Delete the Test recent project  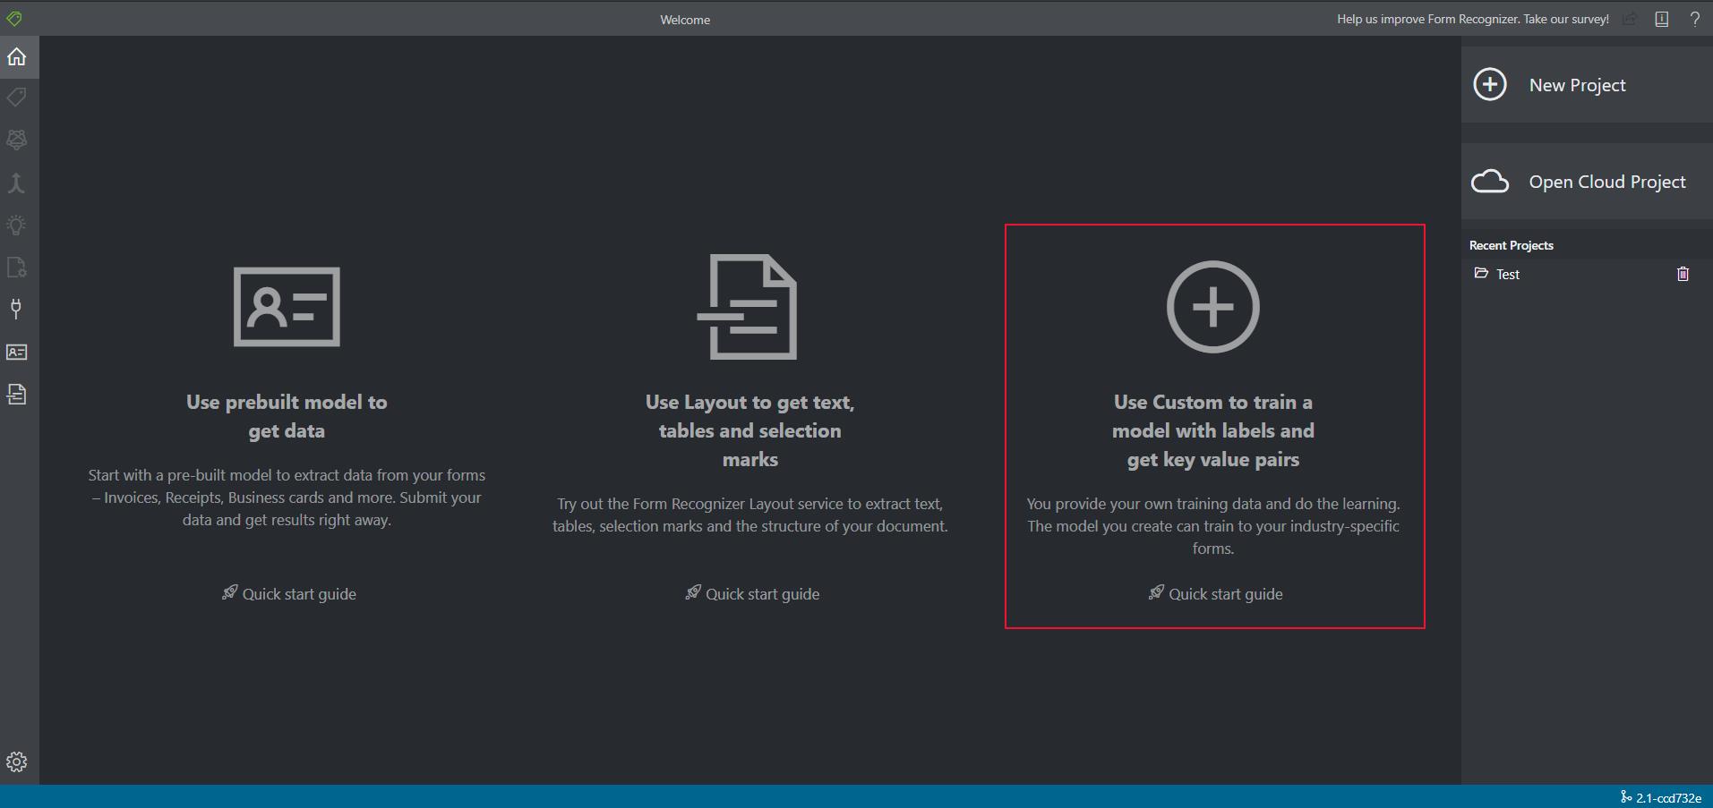(1683, 274)
